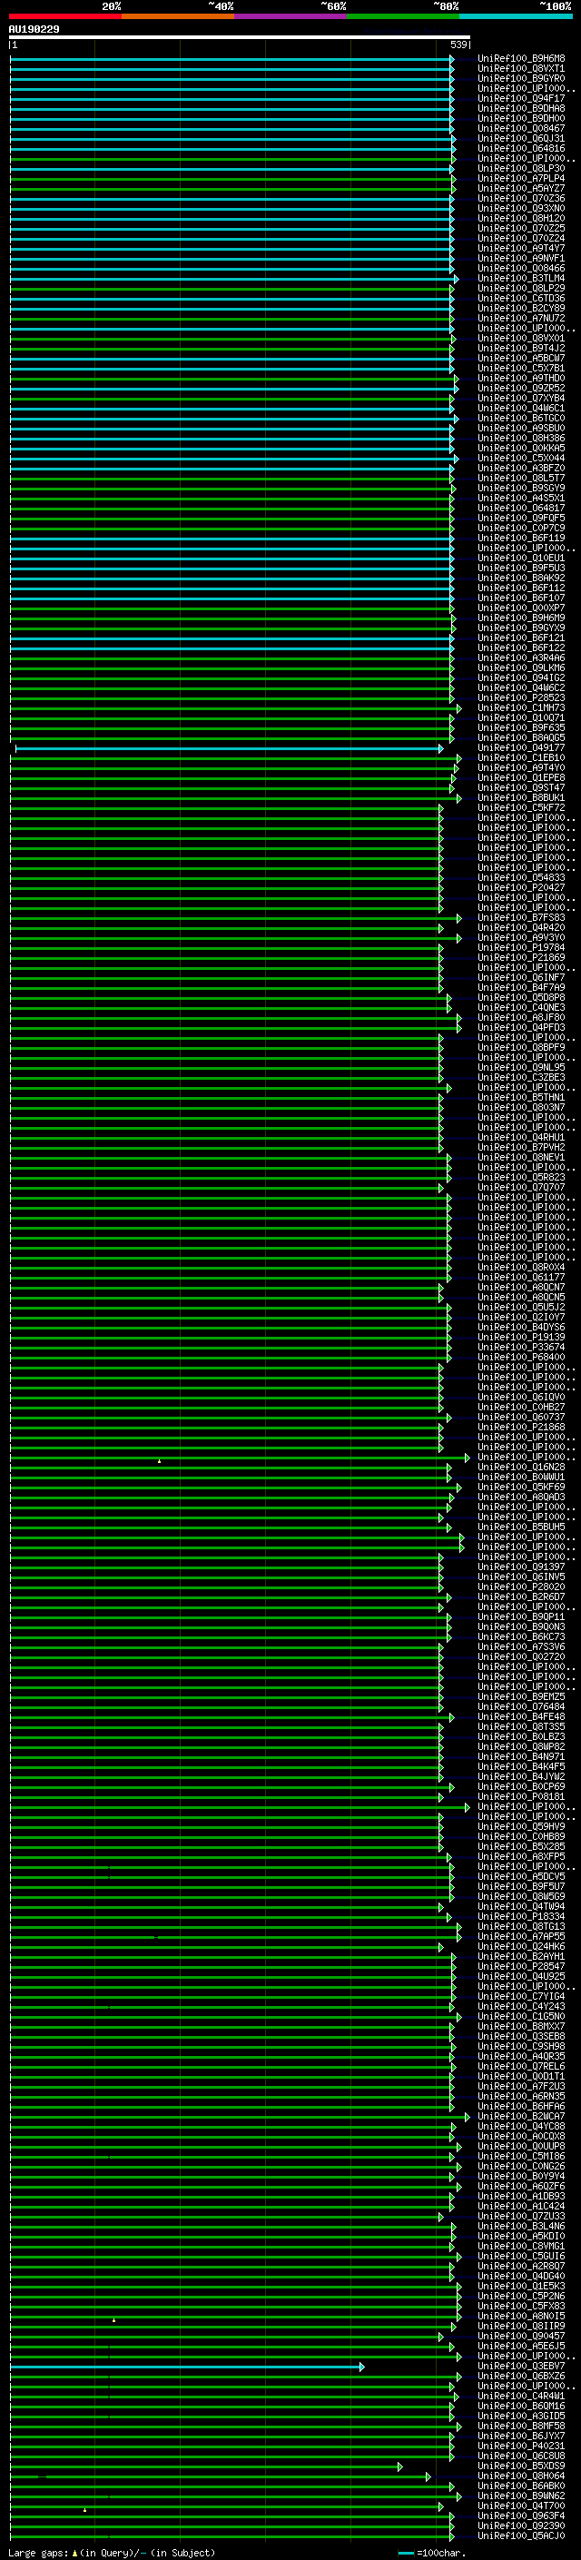The width and height of the screenshot is (581, 2560).
Task: Select the UniRef100_Q8H120 hit label
Action: tap(521, 219)
